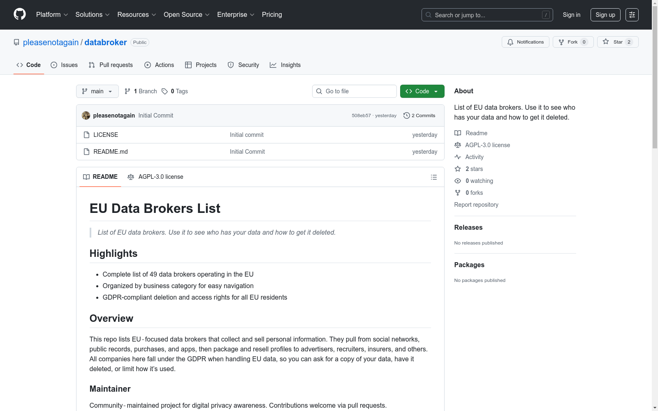Click the file icon beside README.md

[x=86, y=152]
